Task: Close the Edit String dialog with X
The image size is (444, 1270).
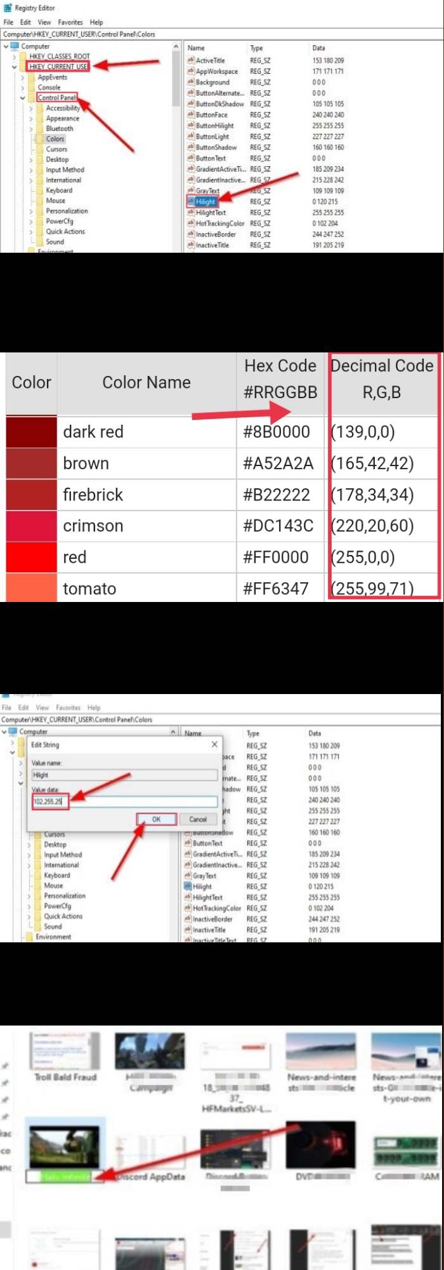Action: click(214, 744)
